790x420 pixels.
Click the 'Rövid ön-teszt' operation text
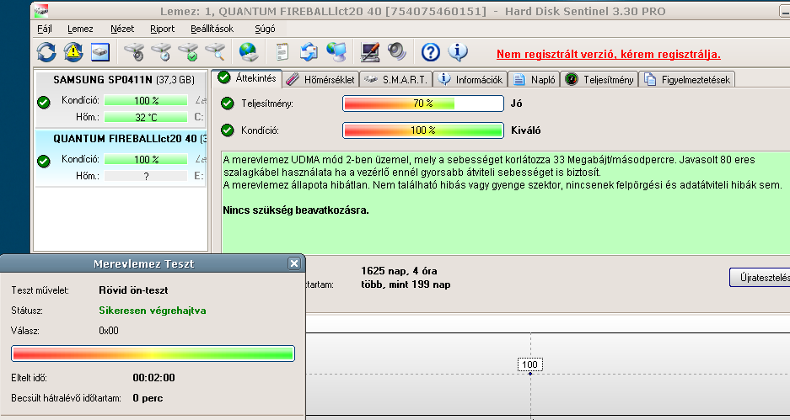click(x=133, y=290)
